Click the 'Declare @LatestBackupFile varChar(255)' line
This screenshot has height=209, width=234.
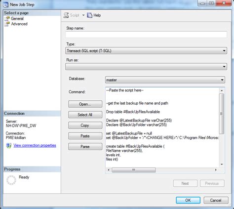point(139,121)
